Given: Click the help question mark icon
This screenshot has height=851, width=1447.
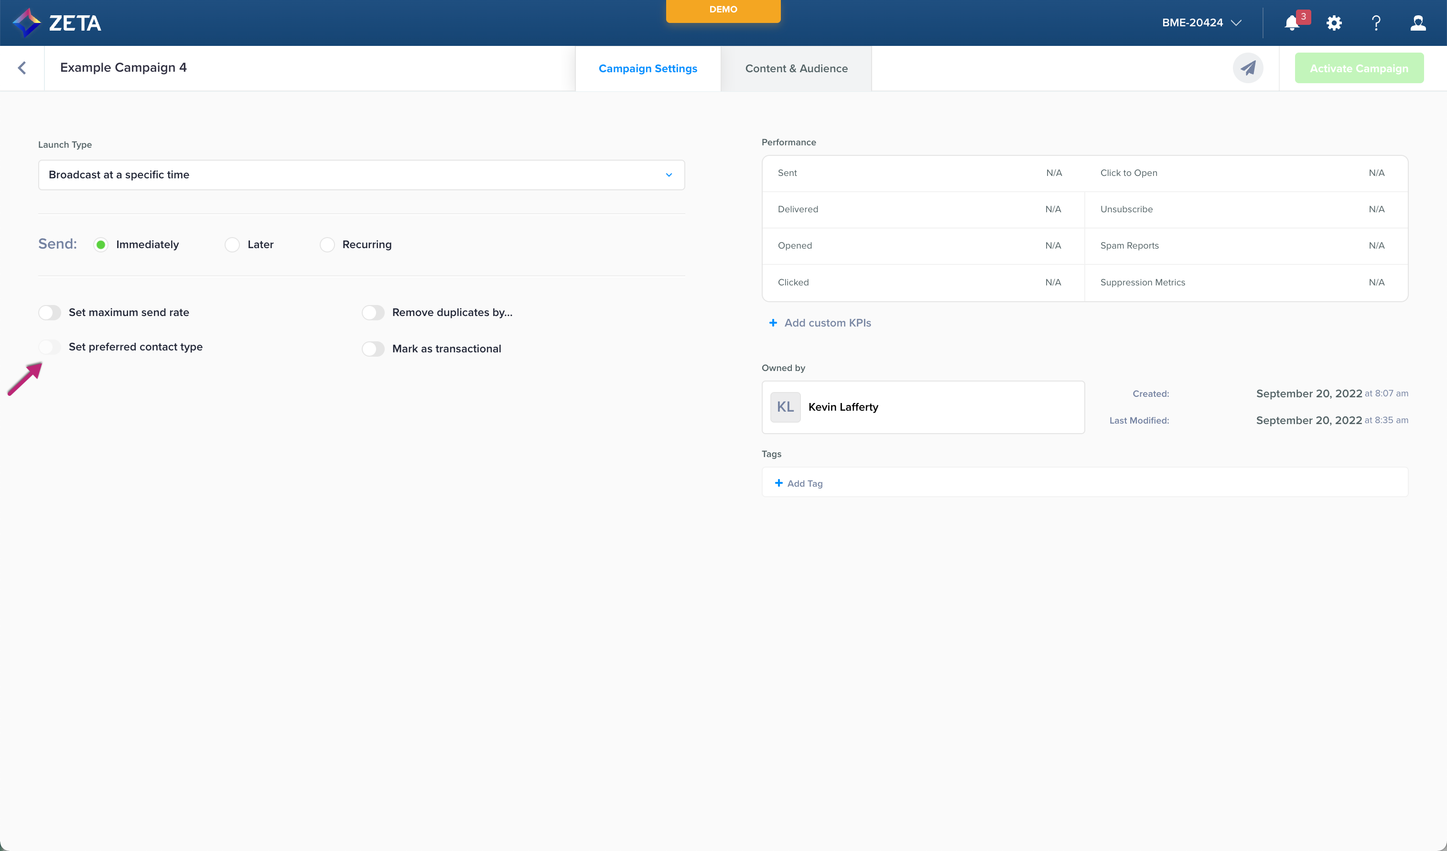Looking at the screenshot, I should click(1376, 23).
